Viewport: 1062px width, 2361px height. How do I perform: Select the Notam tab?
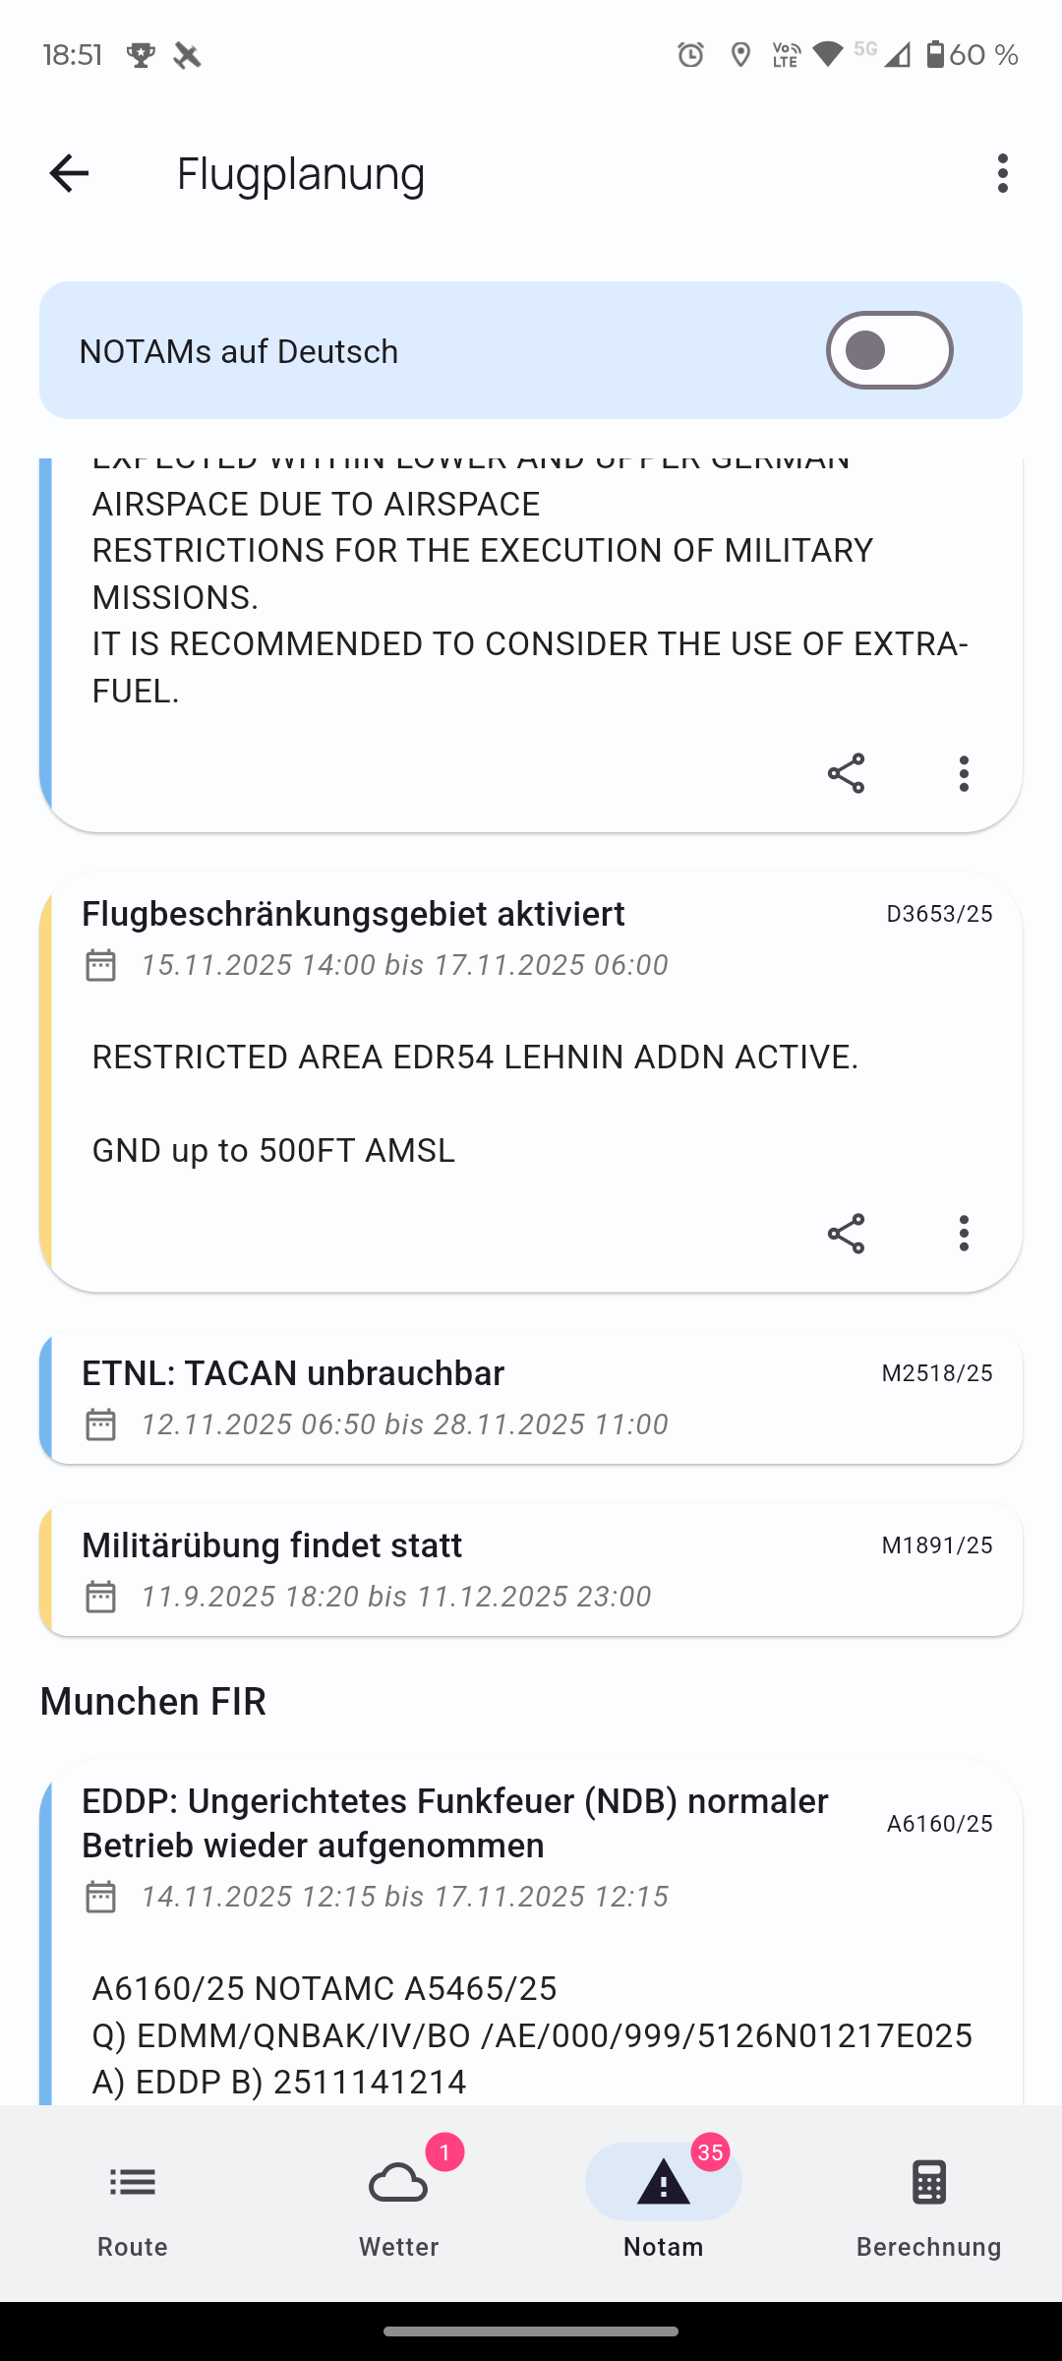(664, 2204)
